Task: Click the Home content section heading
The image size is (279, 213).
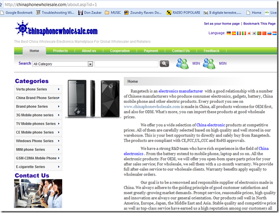Action: [133, 81]
